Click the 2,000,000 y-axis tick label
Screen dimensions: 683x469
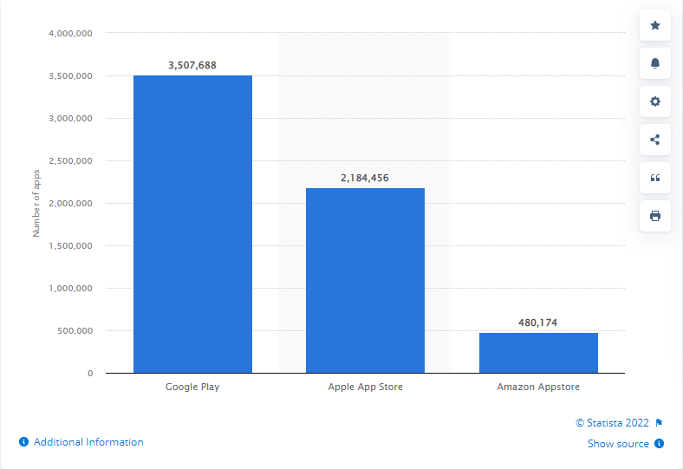pyautogui.click(x=70, y=204)
